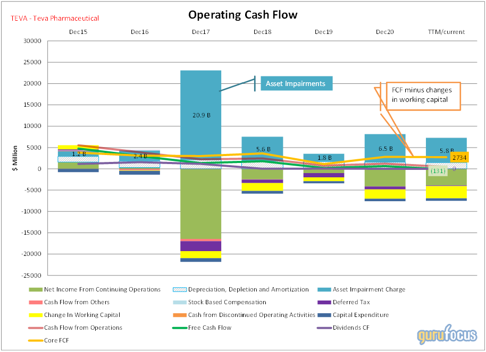Click the FCF minus changes in working capital callout
This screenshot has width=486, height=352.
pos(423,96)
